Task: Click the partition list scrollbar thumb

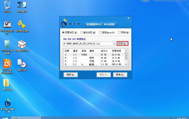Action: 126,56
